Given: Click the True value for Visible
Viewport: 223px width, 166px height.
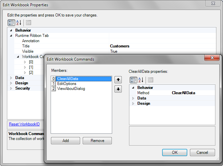Looking at the screenshot, I should point(113,51).
